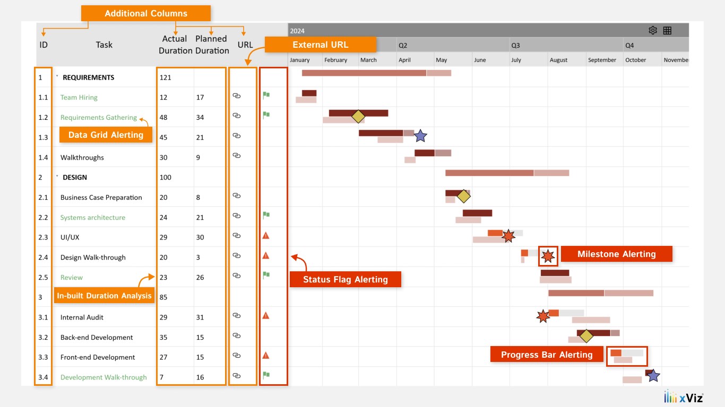Click the 100 duration value for DESIGN
This screenshot has height=407, width=725.
[165, 178]
